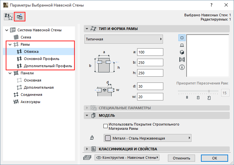
Task: Open the Curtain Wall favorites star button
Action: pos(9,17)
